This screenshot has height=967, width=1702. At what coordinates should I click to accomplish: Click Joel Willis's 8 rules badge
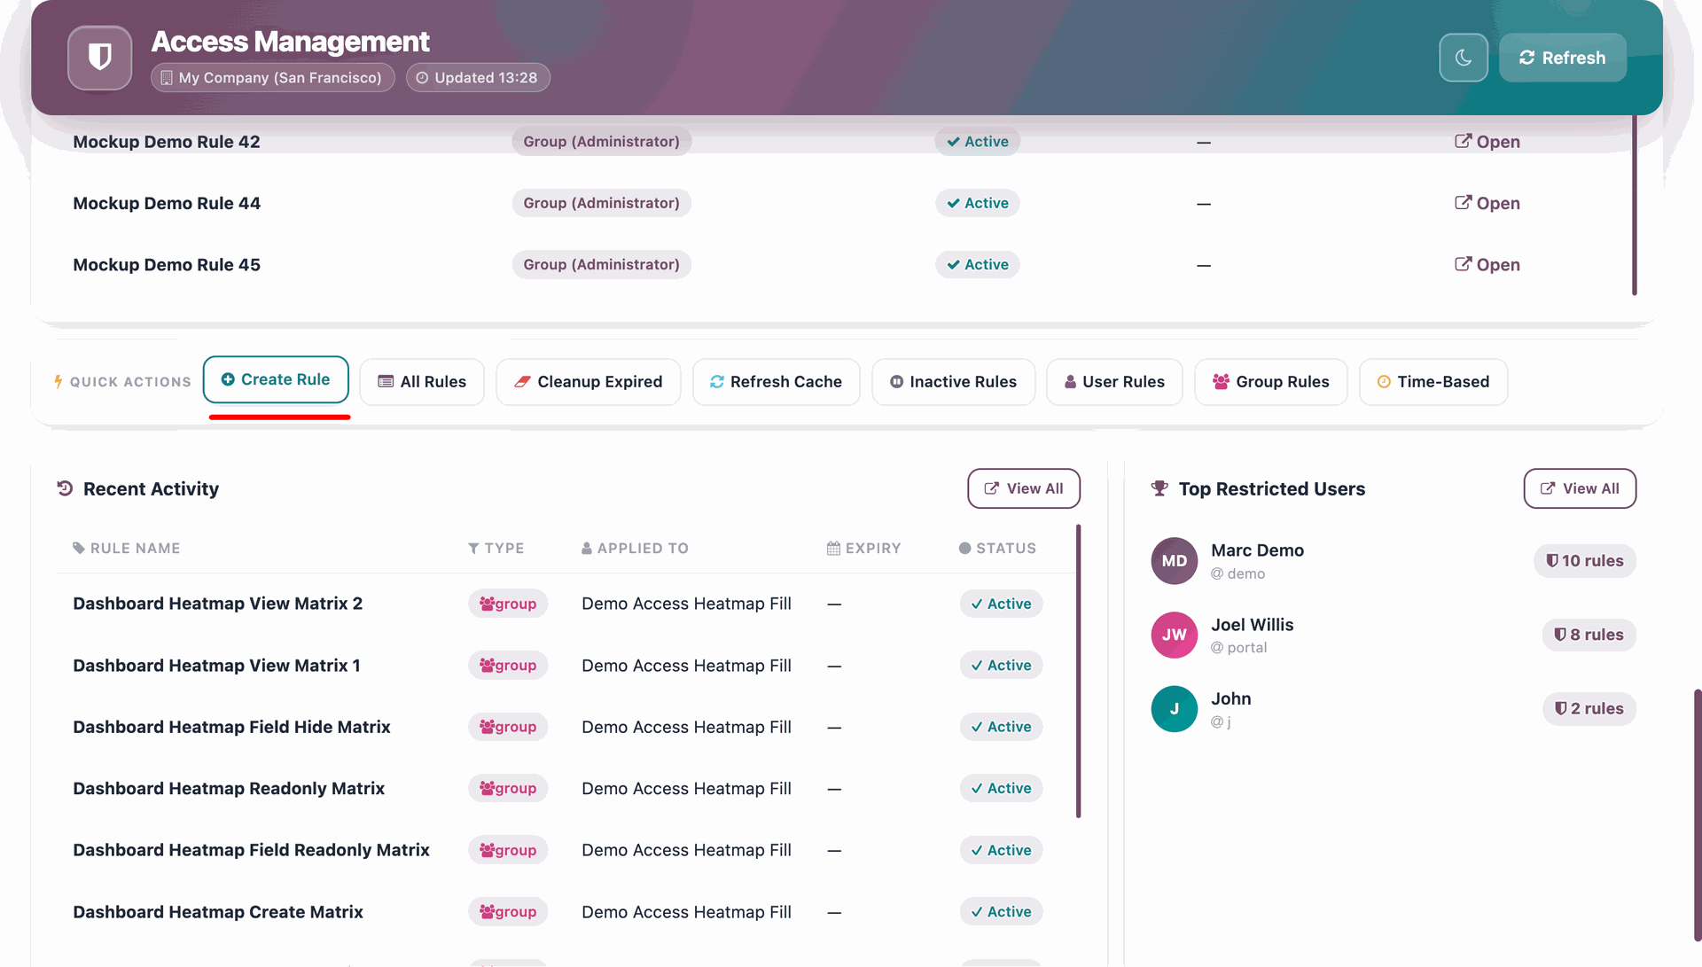(x=1589, y=635)
